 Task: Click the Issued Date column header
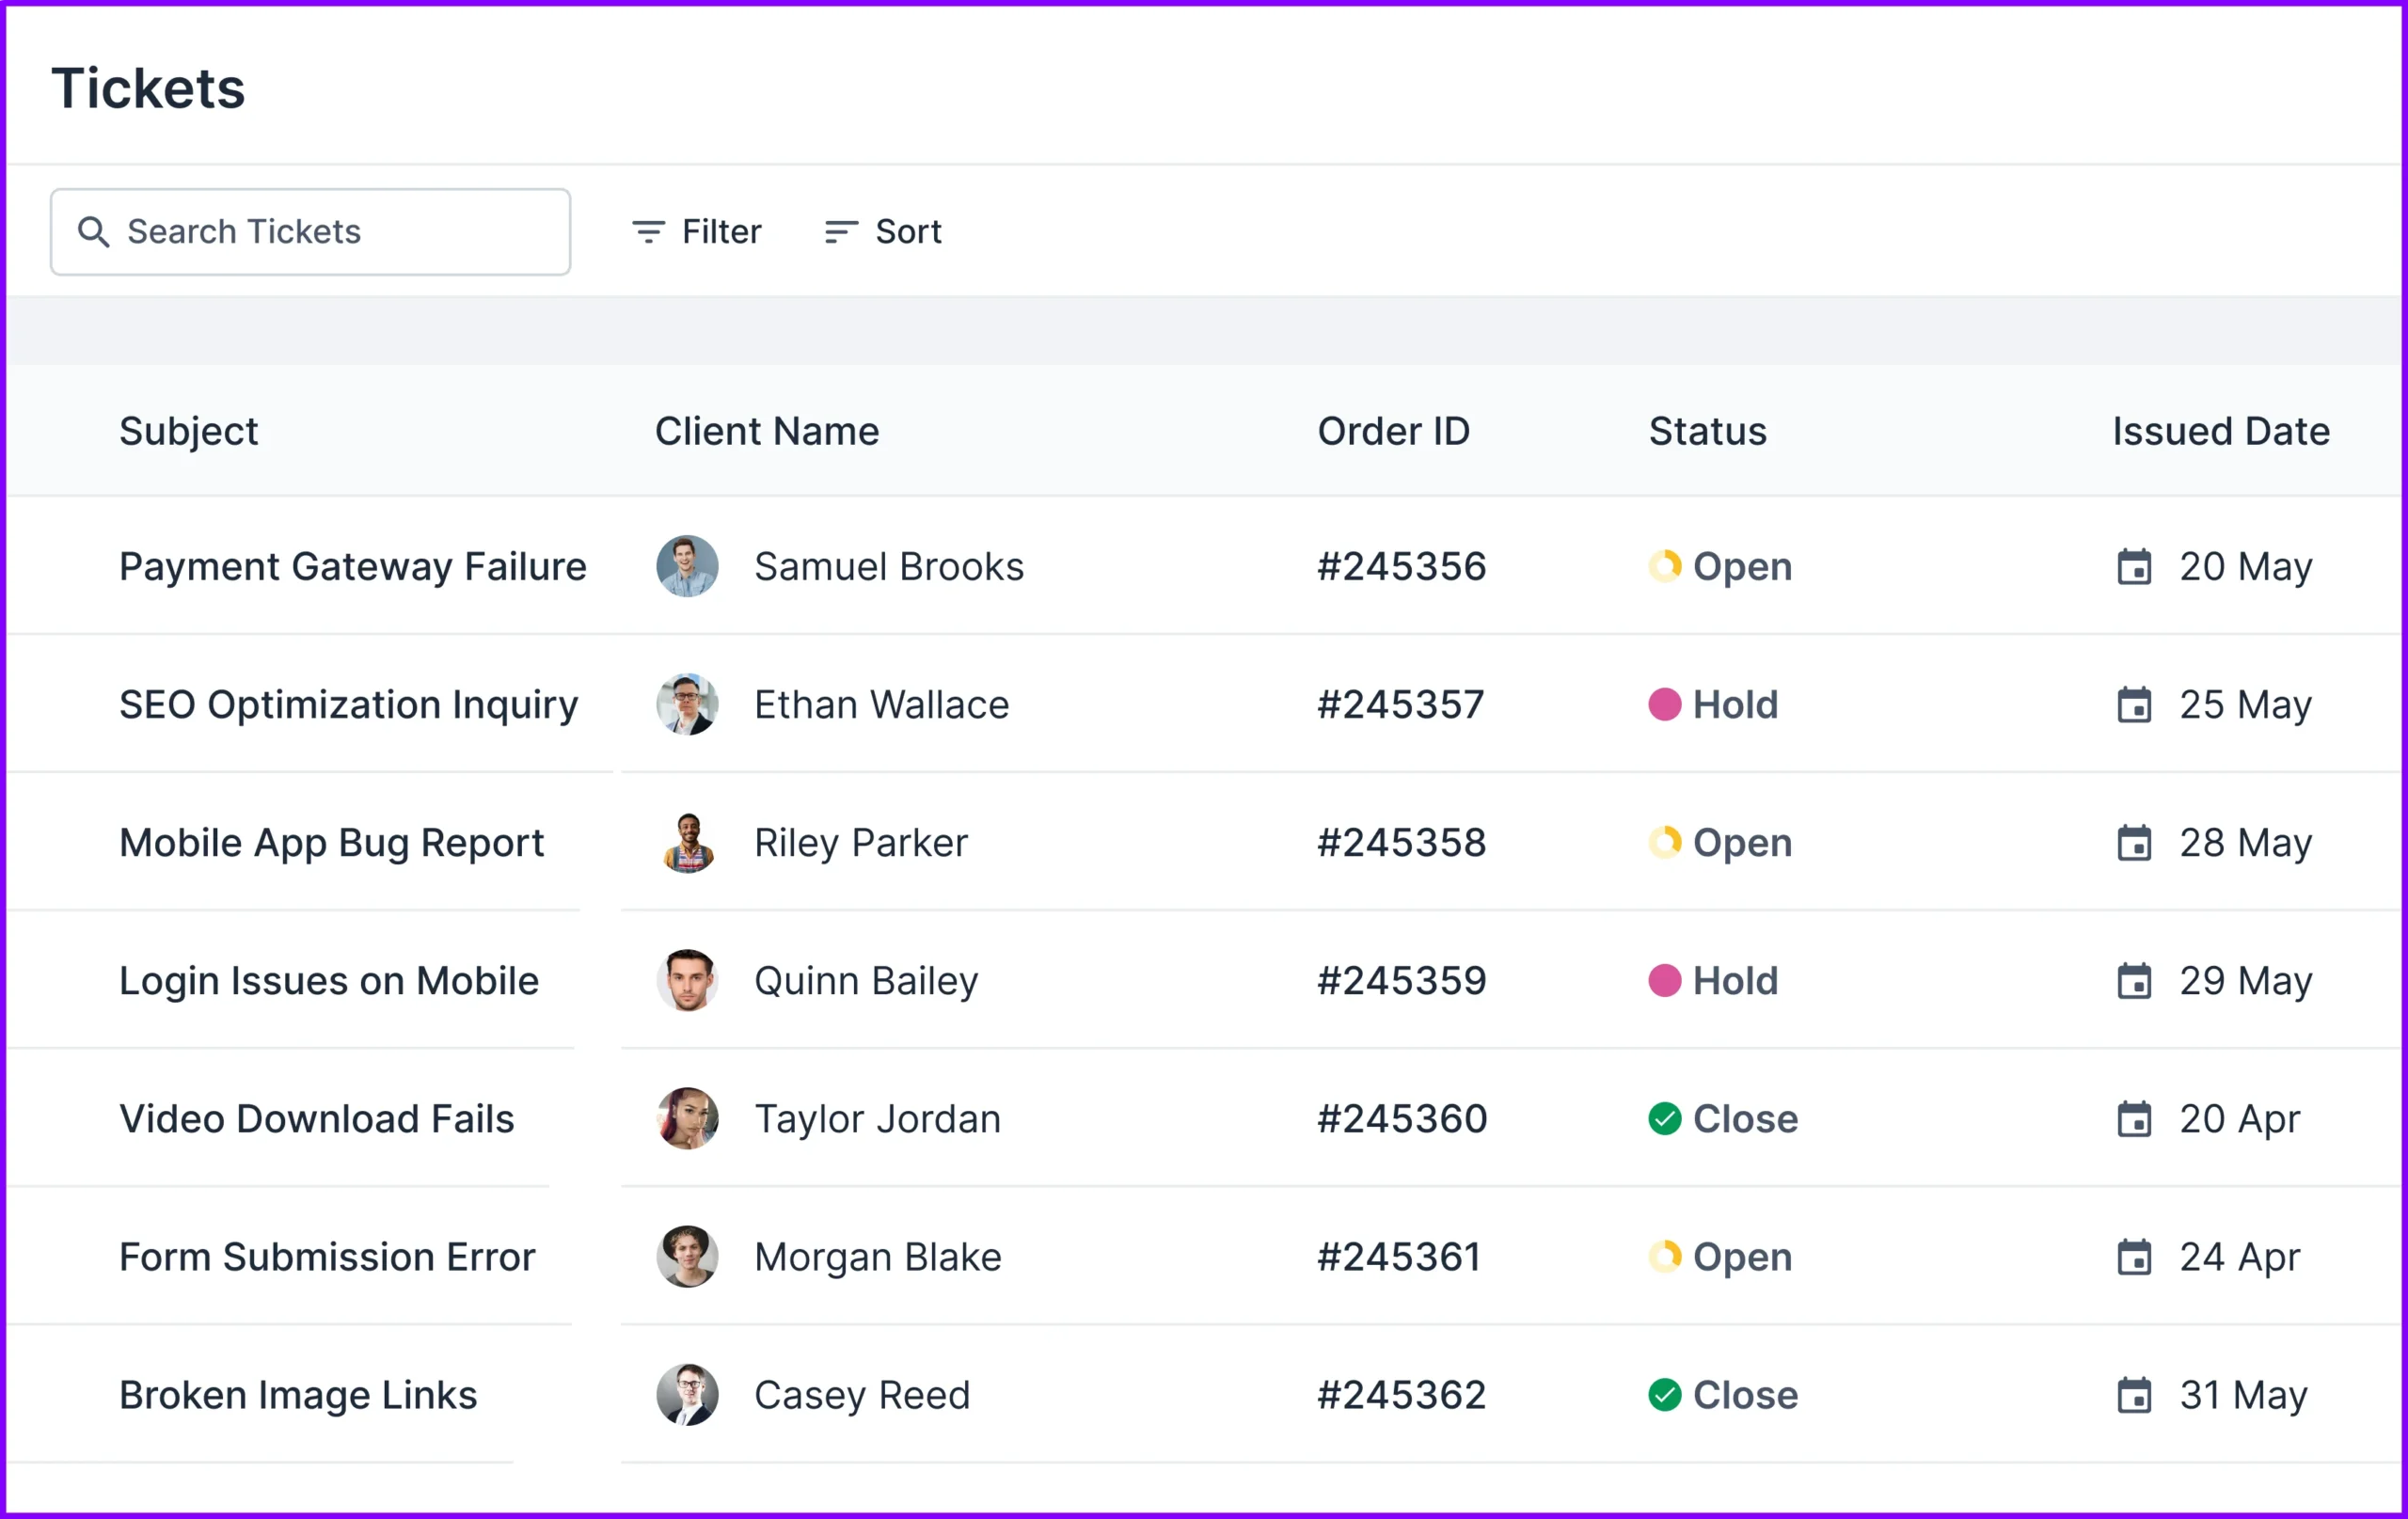[x=2220, y=432]
